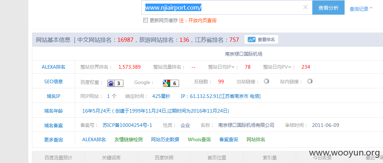Open the 备案查询 link
This screenshot has width=383, height=163.
pyautogui.click(x=229, y=139)
